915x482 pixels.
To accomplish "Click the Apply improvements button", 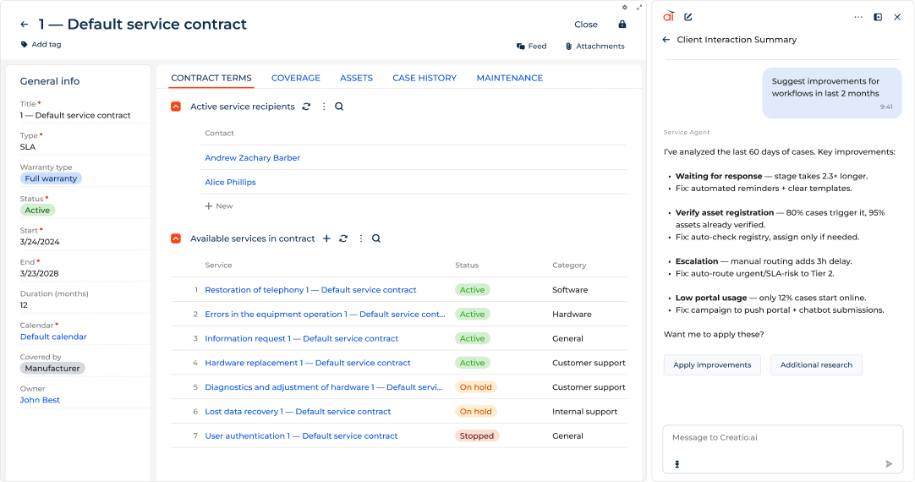I will click(x=712, y=364).
